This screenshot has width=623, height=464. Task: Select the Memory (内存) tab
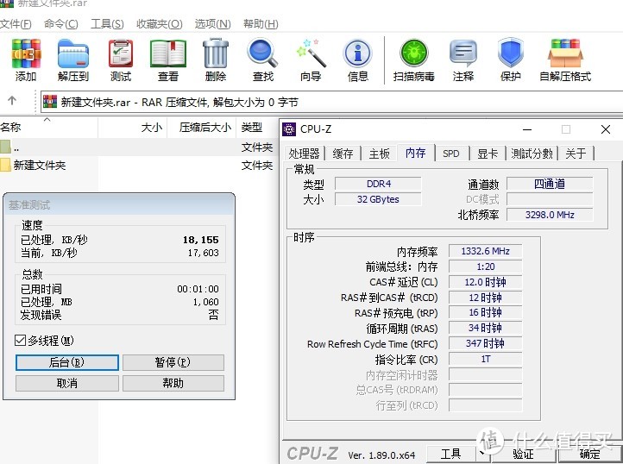coord(416,153)
